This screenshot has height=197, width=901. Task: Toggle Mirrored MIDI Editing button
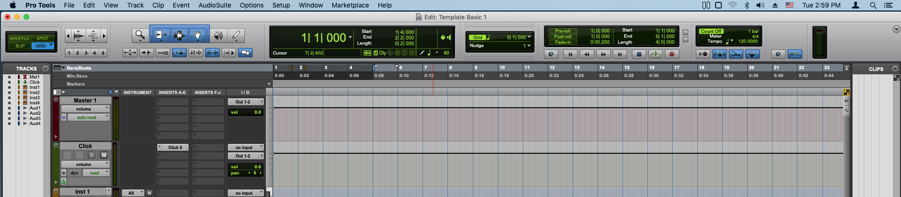tap(163, 53)
